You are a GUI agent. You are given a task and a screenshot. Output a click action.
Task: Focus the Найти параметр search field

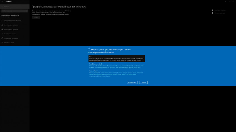click(15, 11)
